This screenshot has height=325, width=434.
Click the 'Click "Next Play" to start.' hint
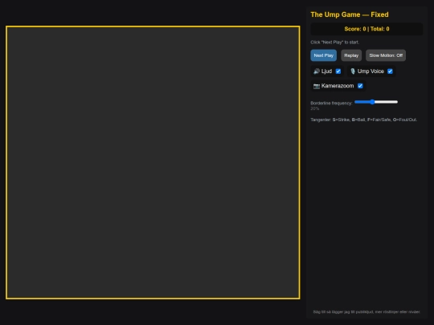point(334,43)
